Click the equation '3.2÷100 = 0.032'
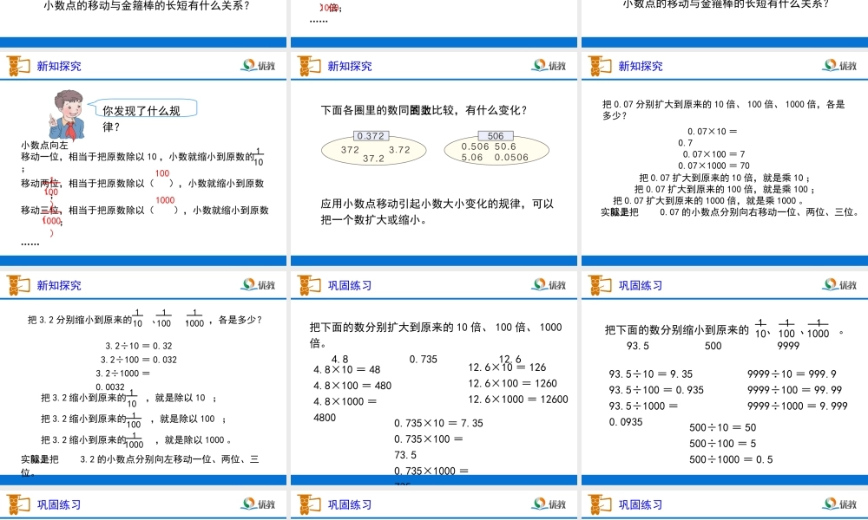The height and width of the screenshot is (520, 868). tap(139, 360)
